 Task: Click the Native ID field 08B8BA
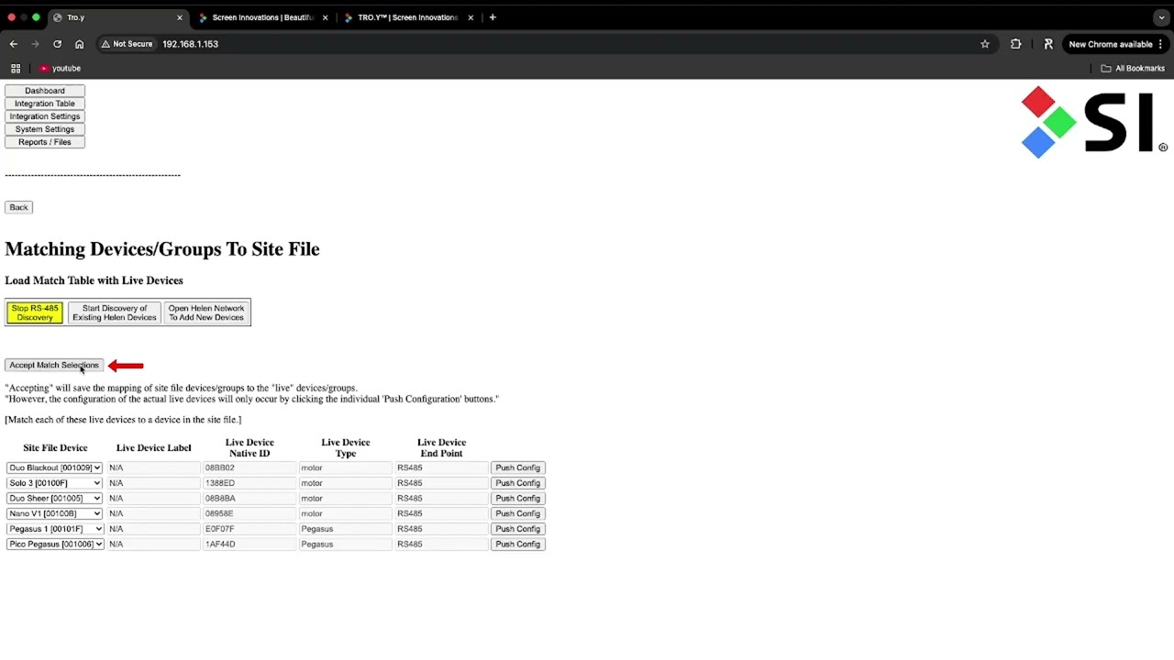coord(249,499)
